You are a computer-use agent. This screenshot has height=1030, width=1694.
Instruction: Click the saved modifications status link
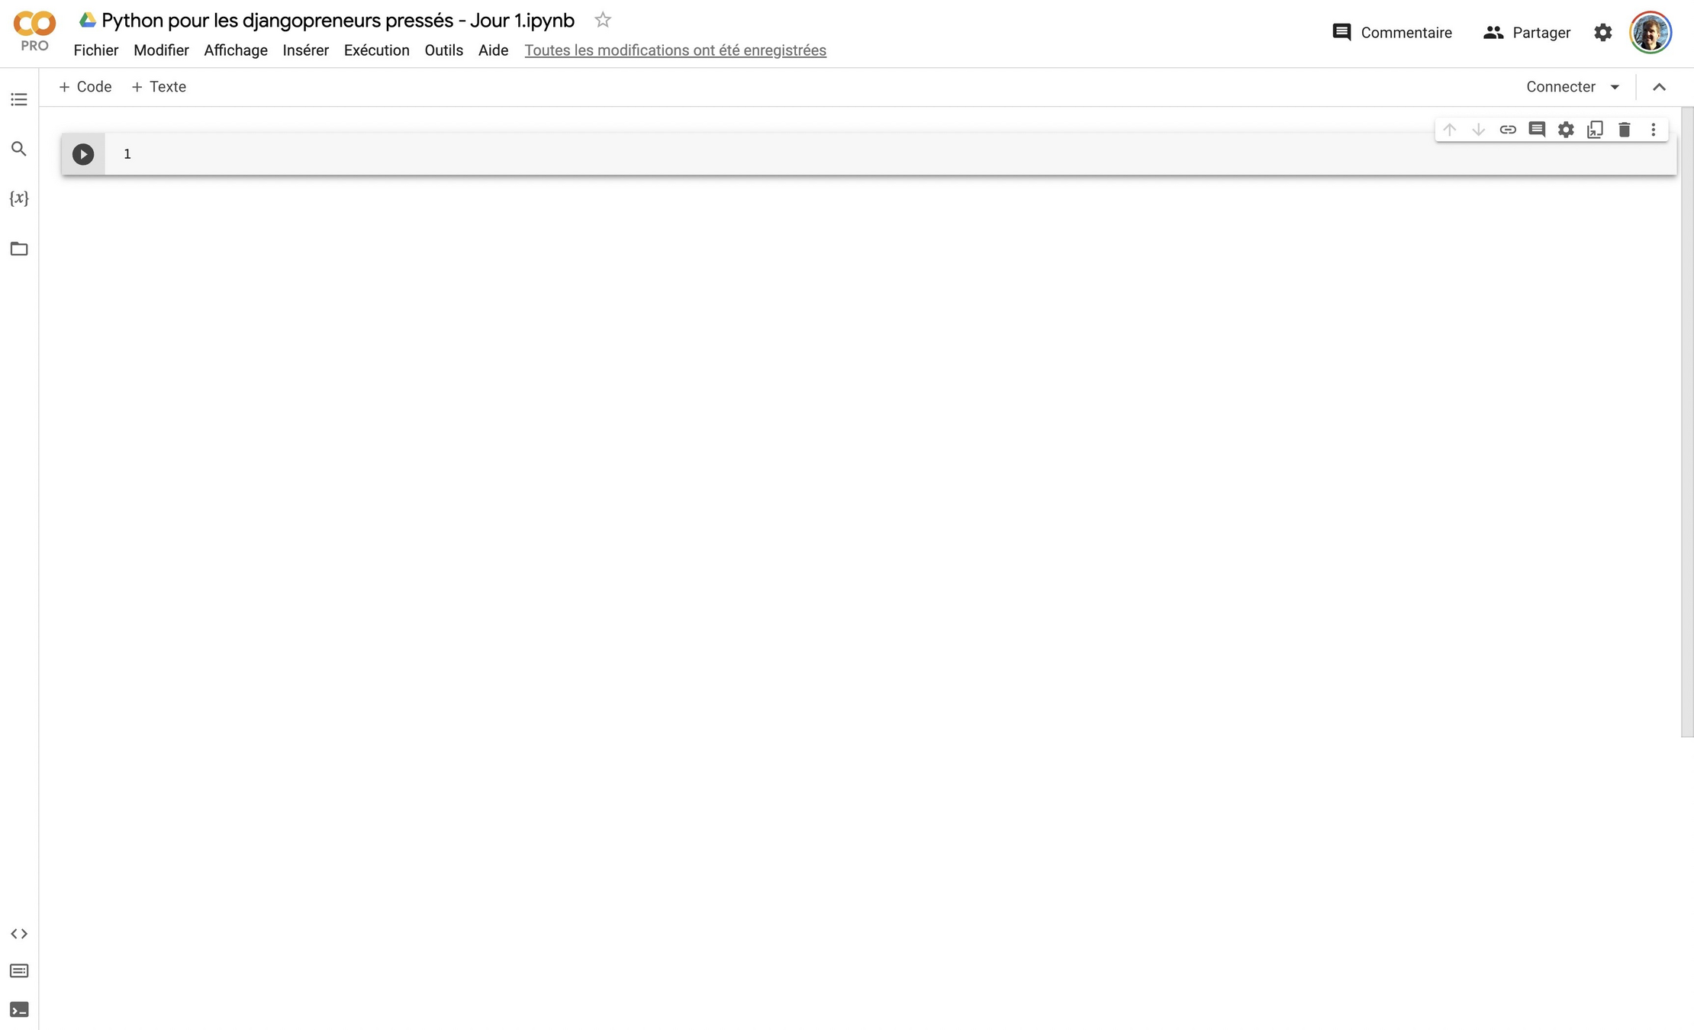[x=675, y=50]
